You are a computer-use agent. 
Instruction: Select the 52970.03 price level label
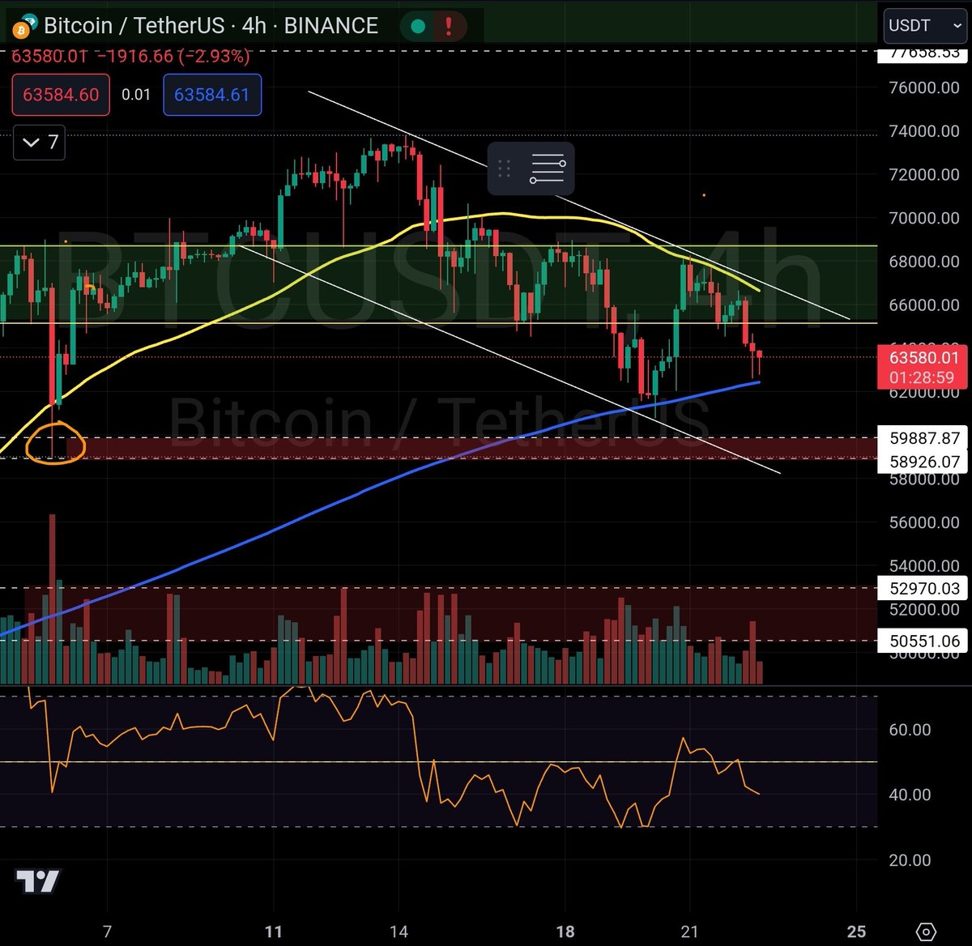click(x=924, y=589)
